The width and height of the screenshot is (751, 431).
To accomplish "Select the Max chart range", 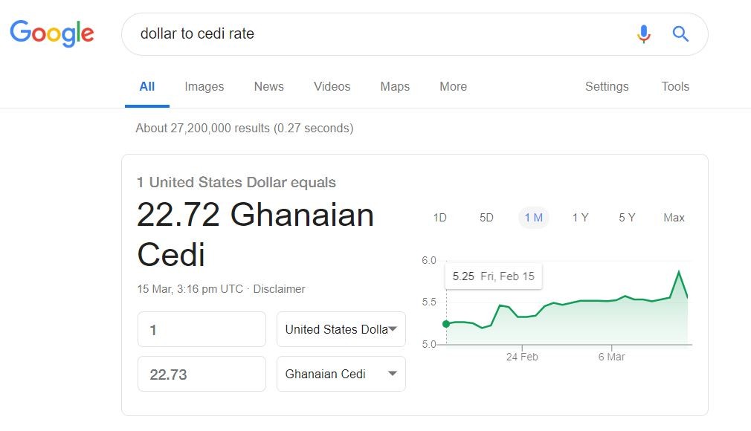I will point(674,217).
